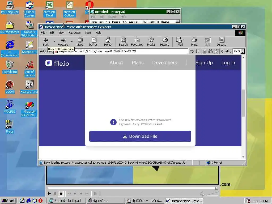Go Back in Internet Explorer toolbar
Viewport: 272px width, 204px height.
pyautogui.click(x=46, y=42)
